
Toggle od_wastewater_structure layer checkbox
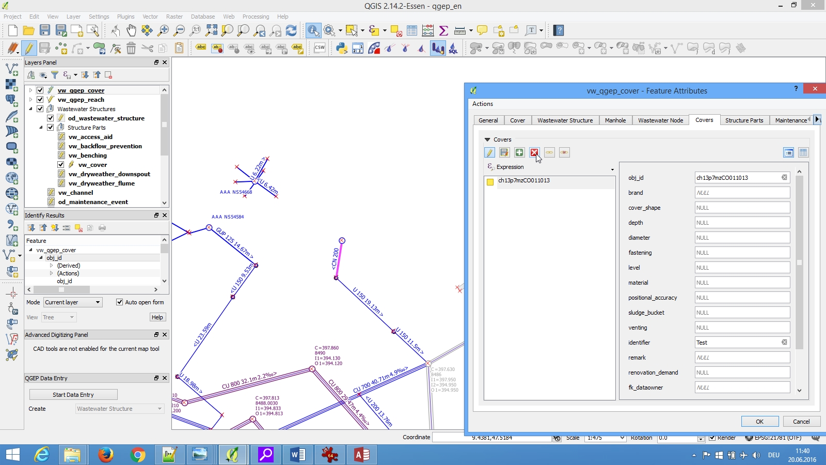point(51,118)
